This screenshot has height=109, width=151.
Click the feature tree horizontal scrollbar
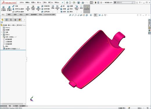click(x=13, y=104)
